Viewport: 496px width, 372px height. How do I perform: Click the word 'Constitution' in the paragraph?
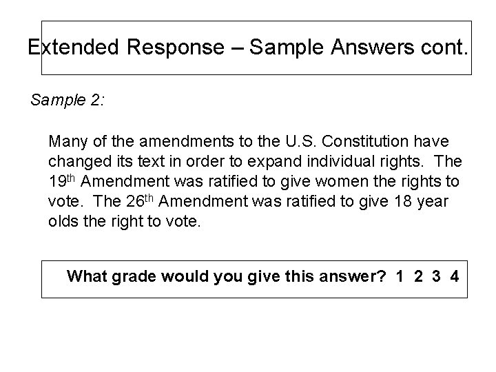[365, 141]
